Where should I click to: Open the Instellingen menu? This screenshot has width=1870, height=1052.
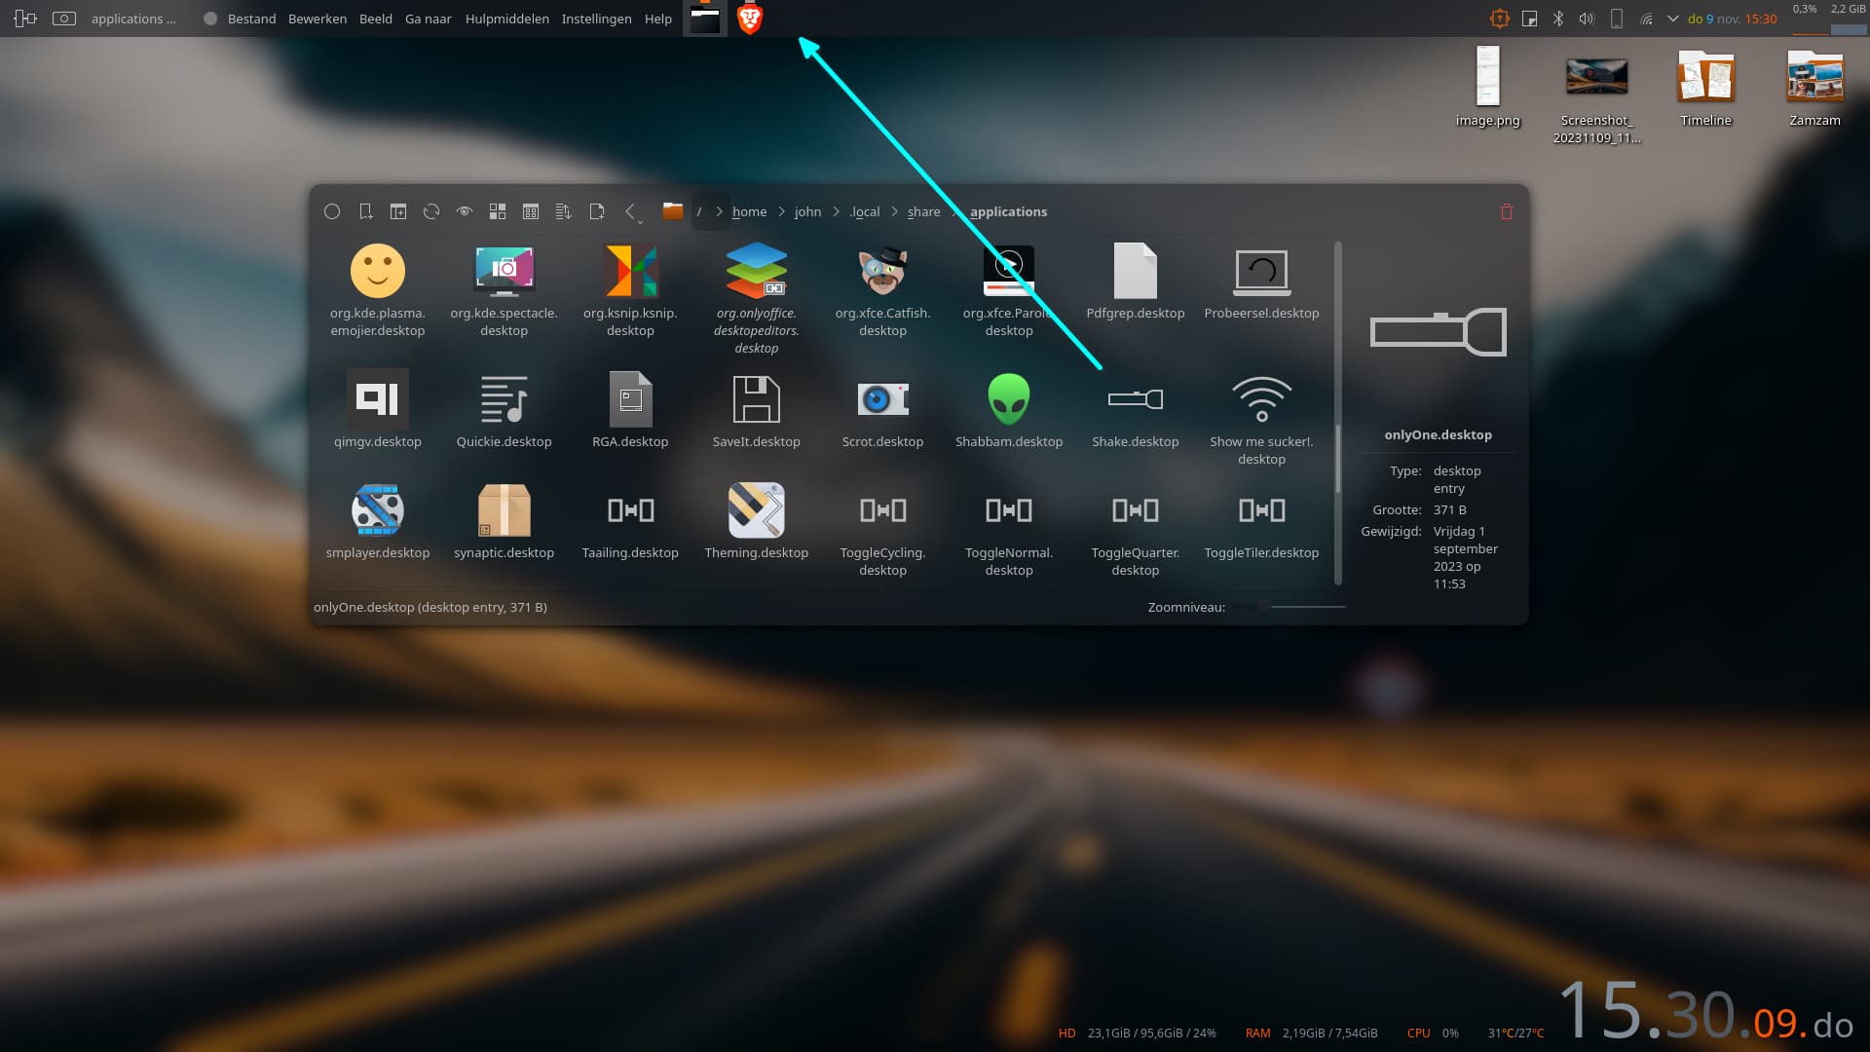pyautogui.click(x=597, y=19)
